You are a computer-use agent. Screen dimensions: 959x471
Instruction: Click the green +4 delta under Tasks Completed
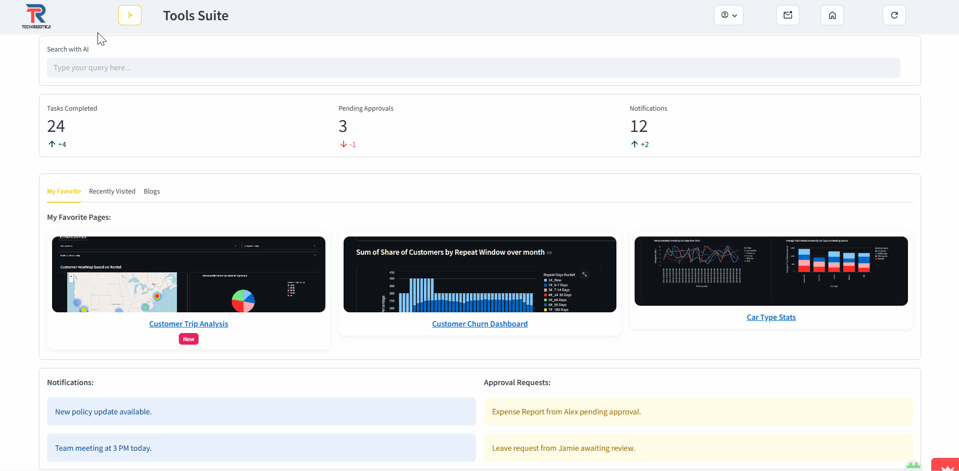point(58,145)
